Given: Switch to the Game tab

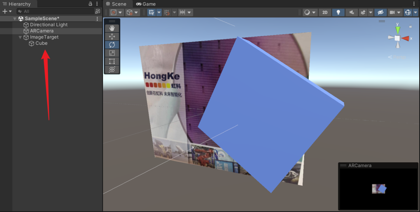Looking at the screenshot, I should point(146,4).
